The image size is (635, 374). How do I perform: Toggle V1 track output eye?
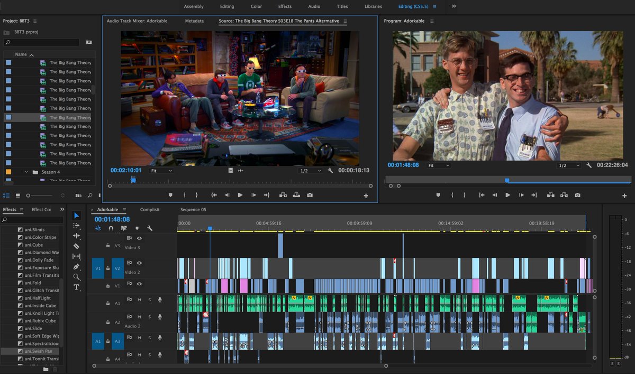click(139, 284)
